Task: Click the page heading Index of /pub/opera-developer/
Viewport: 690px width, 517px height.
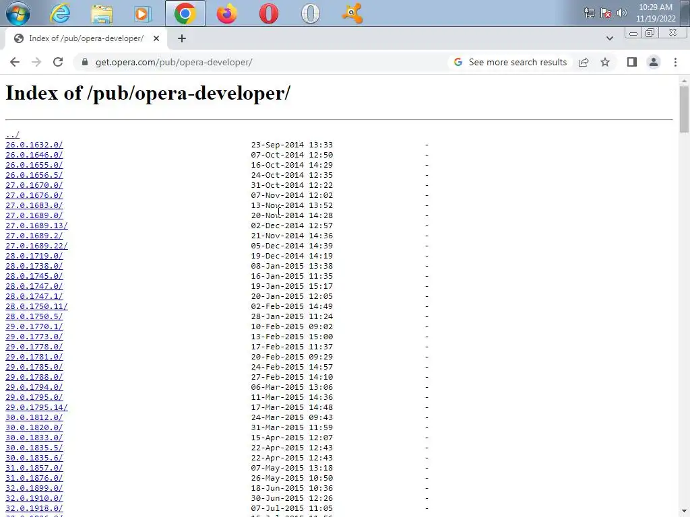Action: click(x=148, y=93)
